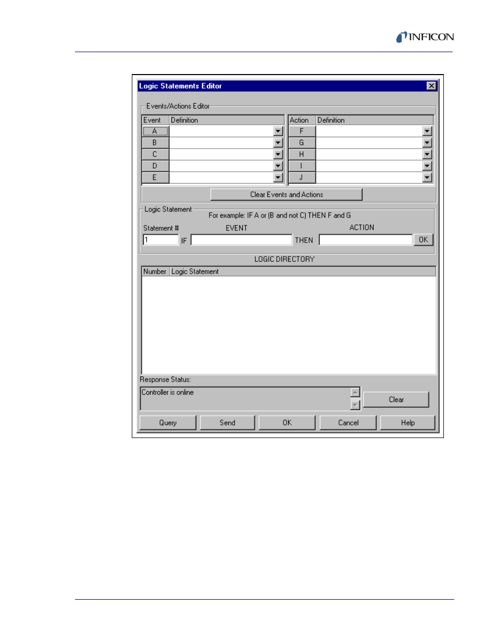The image size is (497, 644).
Task: Click the Event D button
Action: click(x=155, y=166)
